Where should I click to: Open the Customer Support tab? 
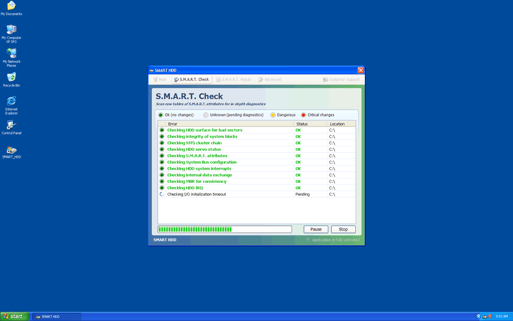(x=341, y=79)
